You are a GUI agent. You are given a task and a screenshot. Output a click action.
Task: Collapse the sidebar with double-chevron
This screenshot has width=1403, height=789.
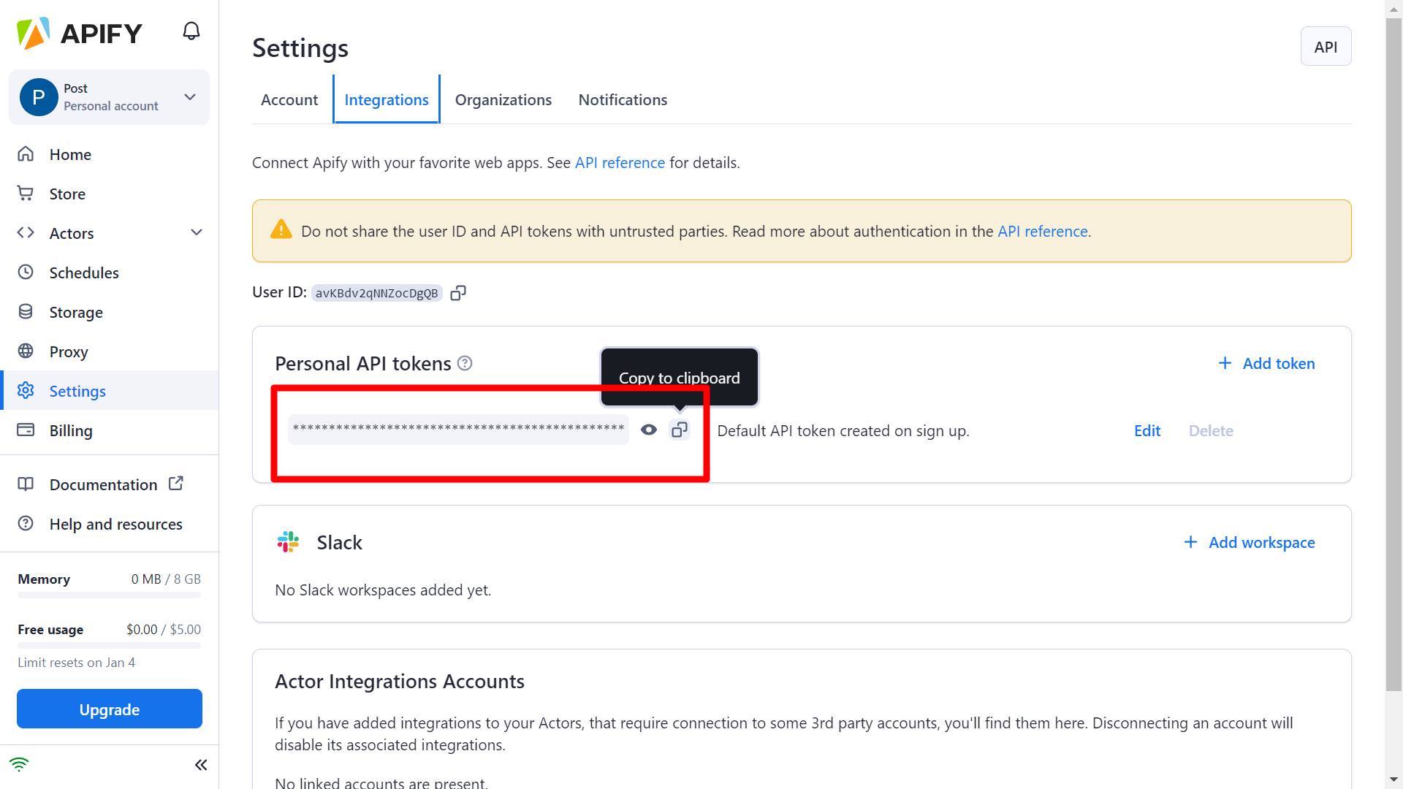pyautogui.click(x=201, y=765)
